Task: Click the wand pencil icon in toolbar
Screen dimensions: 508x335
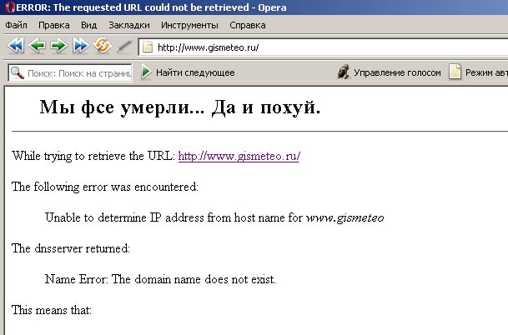Action: (x=124, y=46)
